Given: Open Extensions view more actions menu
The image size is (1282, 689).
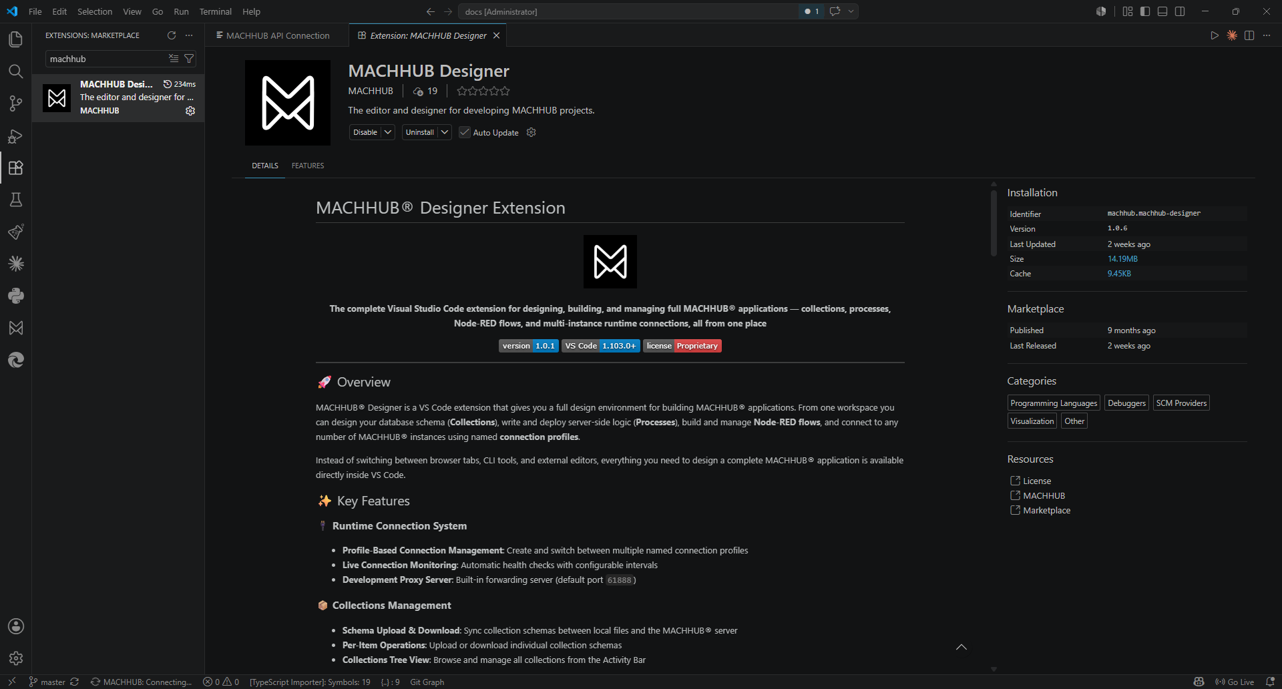Looking at the screenshot, I should 189,35.
